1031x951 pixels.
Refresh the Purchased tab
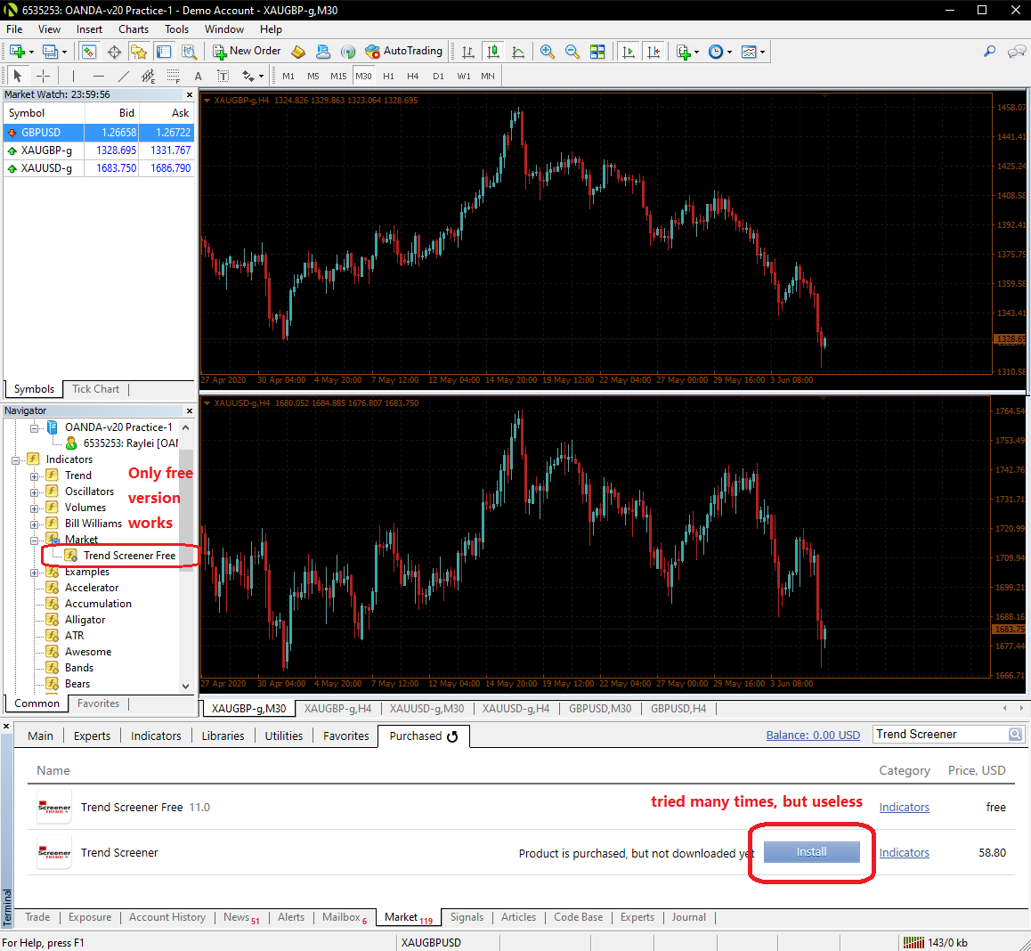[x=452, y=736]
